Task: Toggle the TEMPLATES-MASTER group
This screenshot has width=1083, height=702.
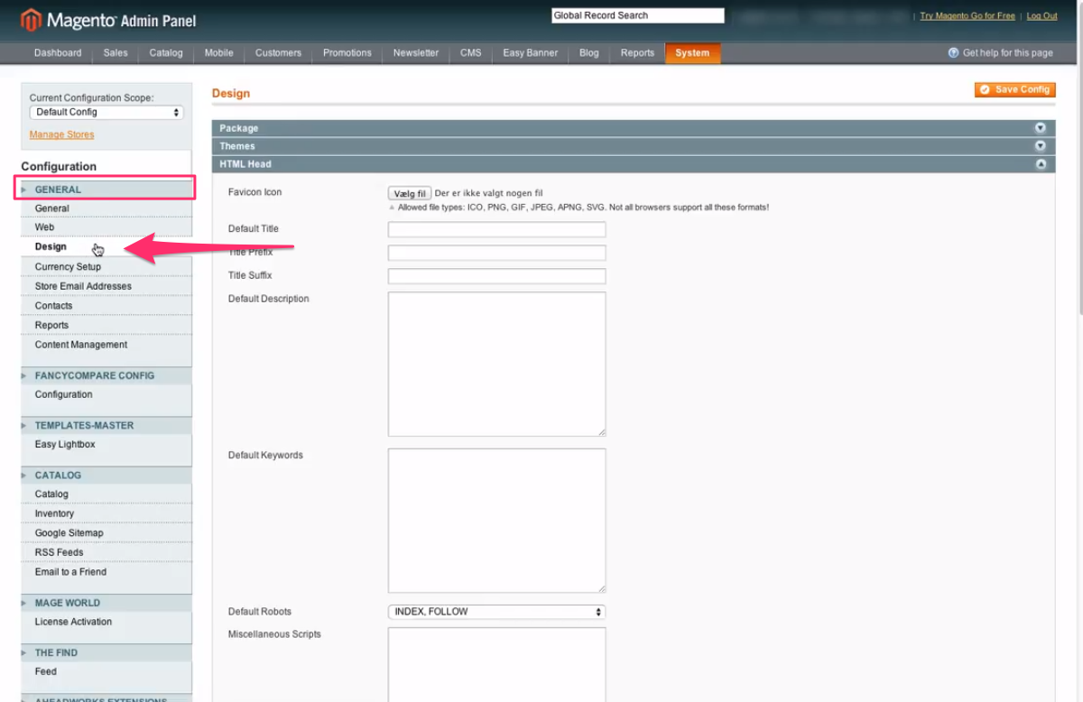Action: tap(106, 425)
